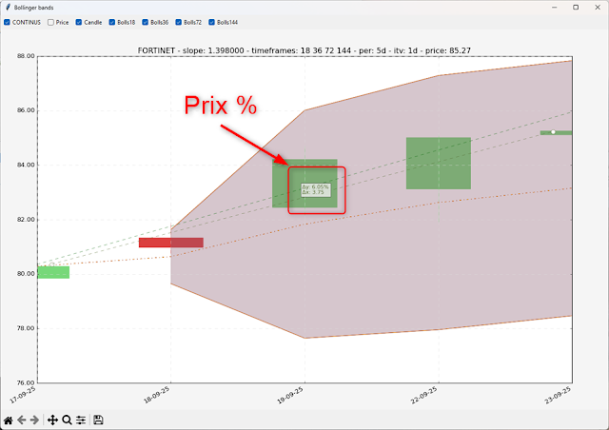Open the Configure subplots settings
609x430 pixels.
[x=81, y=420]
